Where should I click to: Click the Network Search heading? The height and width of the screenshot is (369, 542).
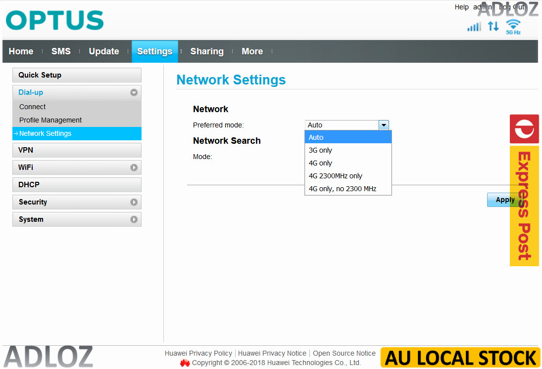point(227,141)
